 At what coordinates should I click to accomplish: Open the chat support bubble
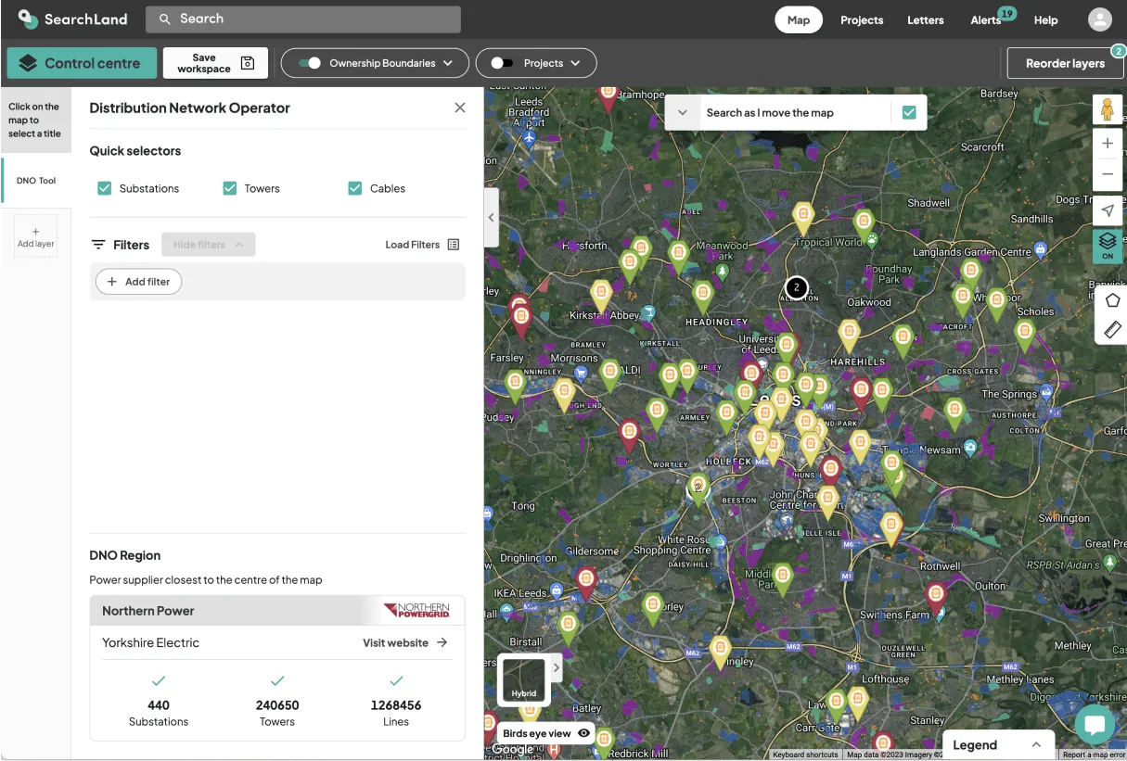[x=1095, y=724]
